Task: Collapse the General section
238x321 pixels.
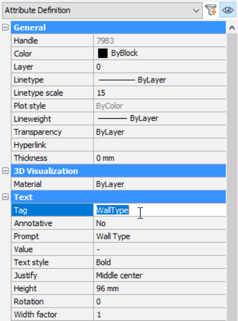Action: point(6,27)
